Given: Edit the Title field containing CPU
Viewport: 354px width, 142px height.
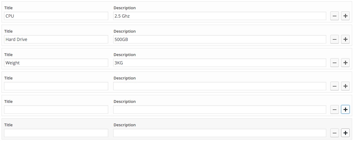Looking at the screenshot, I should pos(56,16).
